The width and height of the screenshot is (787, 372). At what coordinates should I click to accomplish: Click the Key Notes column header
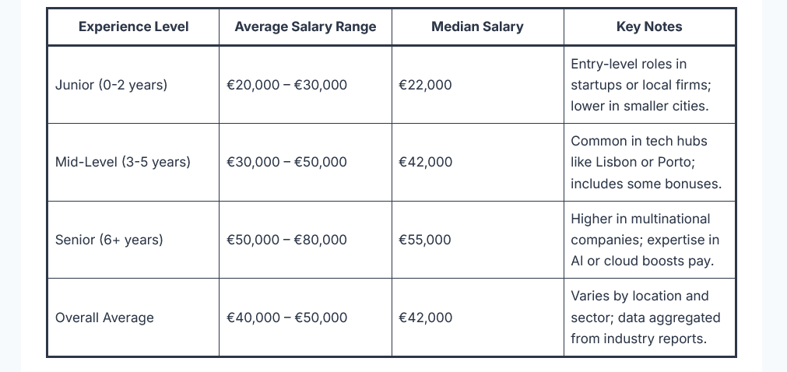[x=649, y=26]
